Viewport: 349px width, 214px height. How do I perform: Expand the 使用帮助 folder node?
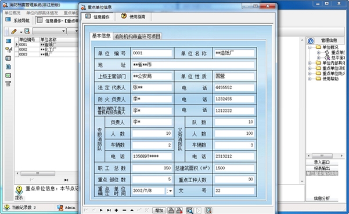click(310, 79)
